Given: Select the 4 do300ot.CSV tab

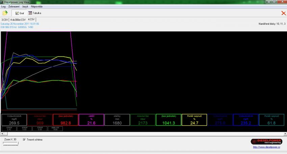Looking at the screenshot, I should point(18,20).
